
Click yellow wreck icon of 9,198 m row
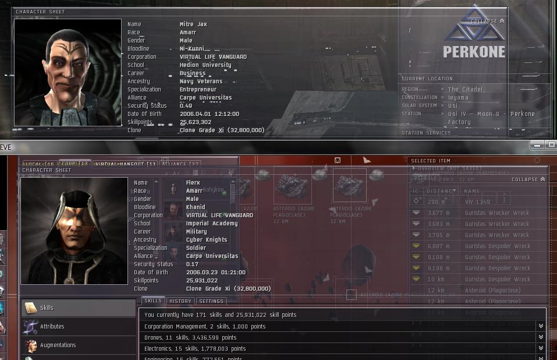click(x=416, y=267)
